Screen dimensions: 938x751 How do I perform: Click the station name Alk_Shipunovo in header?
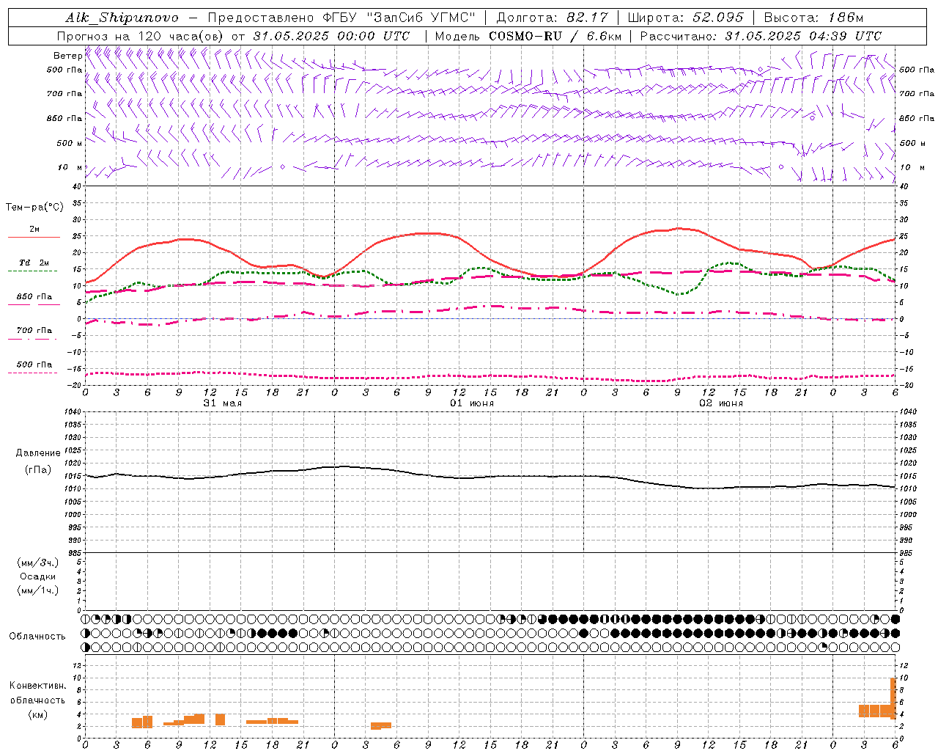tap(122, 18)
